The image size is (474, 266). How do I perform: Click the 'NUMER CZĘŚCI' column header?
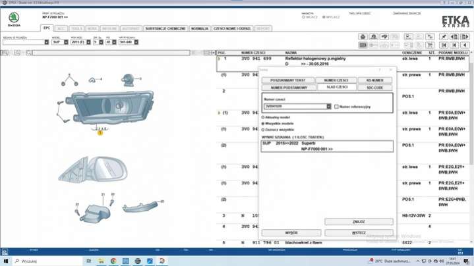(253, 53)
